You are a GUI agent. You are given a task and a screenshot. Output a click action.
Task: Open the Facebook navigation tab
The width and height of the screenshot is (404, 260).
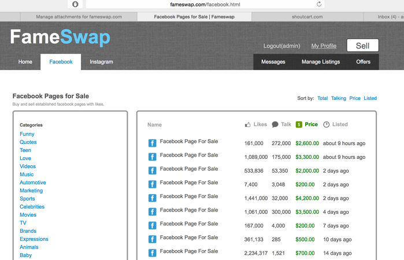[x=61, y=62]
